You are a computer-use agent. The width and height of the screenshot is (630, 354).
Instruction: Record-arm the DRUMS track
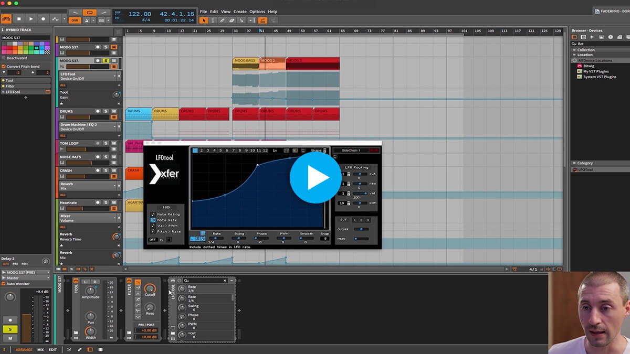pyautogui.click(x=98, y=111)
